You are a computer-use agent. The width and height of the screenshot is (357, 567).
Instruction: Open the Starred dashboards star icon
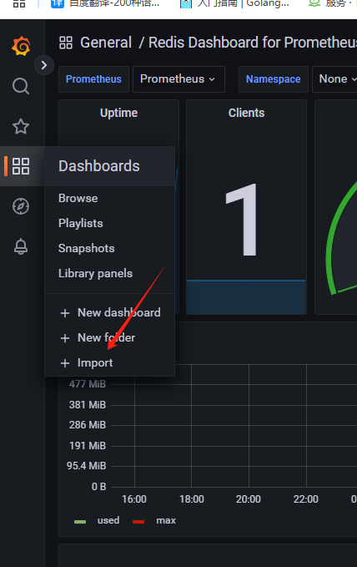(x=21, y=126)
